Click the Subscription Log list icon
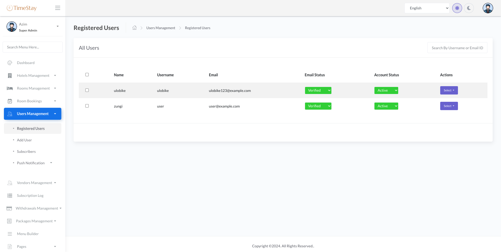Screen dimensions: 501x252 pyautogui.click(x=10, y=196)
